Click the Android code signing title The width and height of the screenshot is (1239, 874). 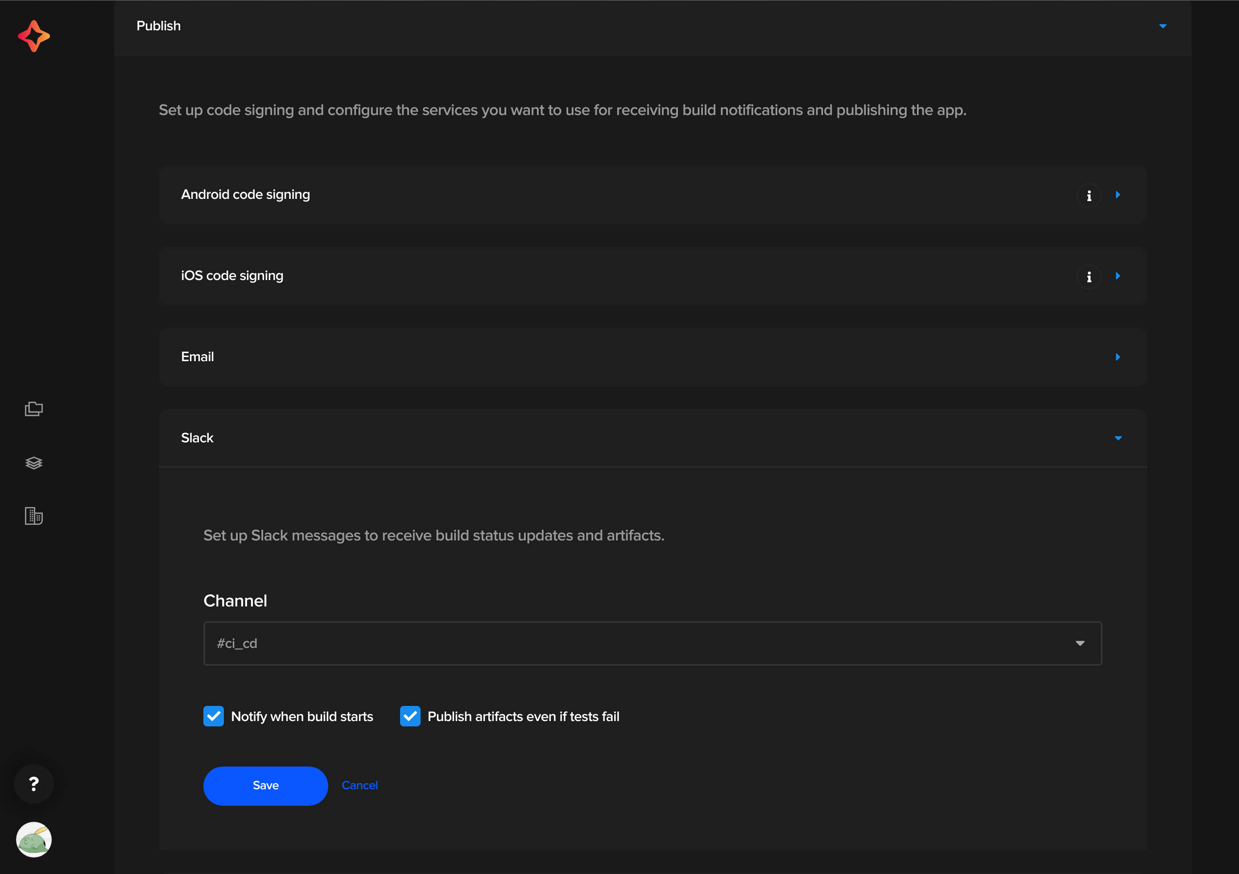[x=246, y=195]
